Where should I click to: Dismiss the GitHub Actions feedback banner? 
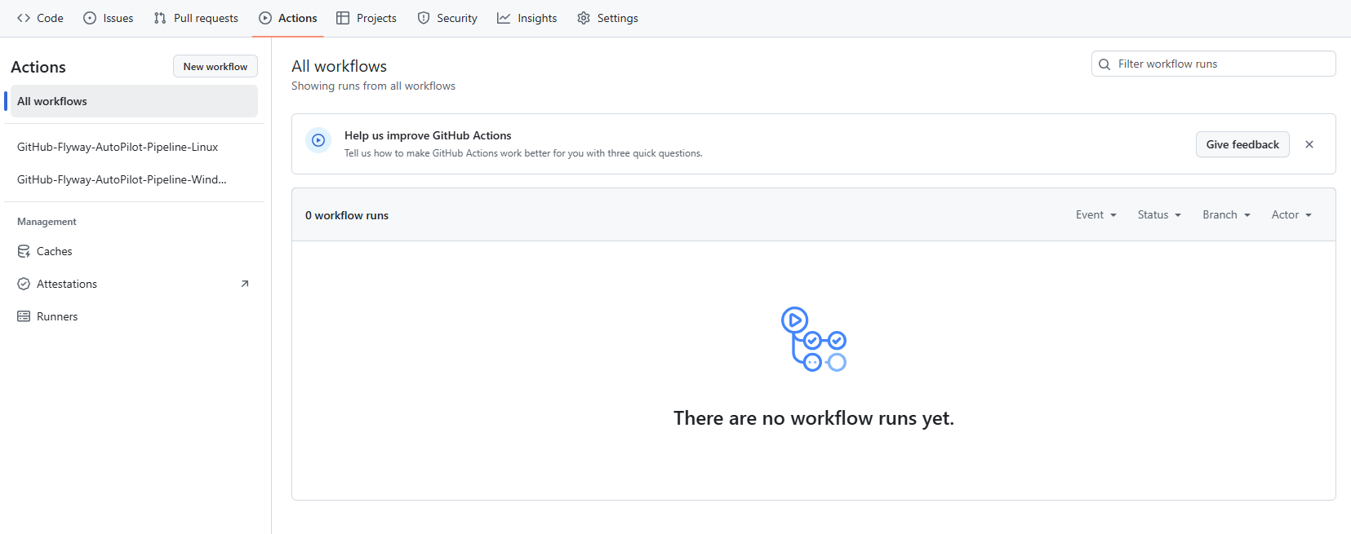point(1309,144)
